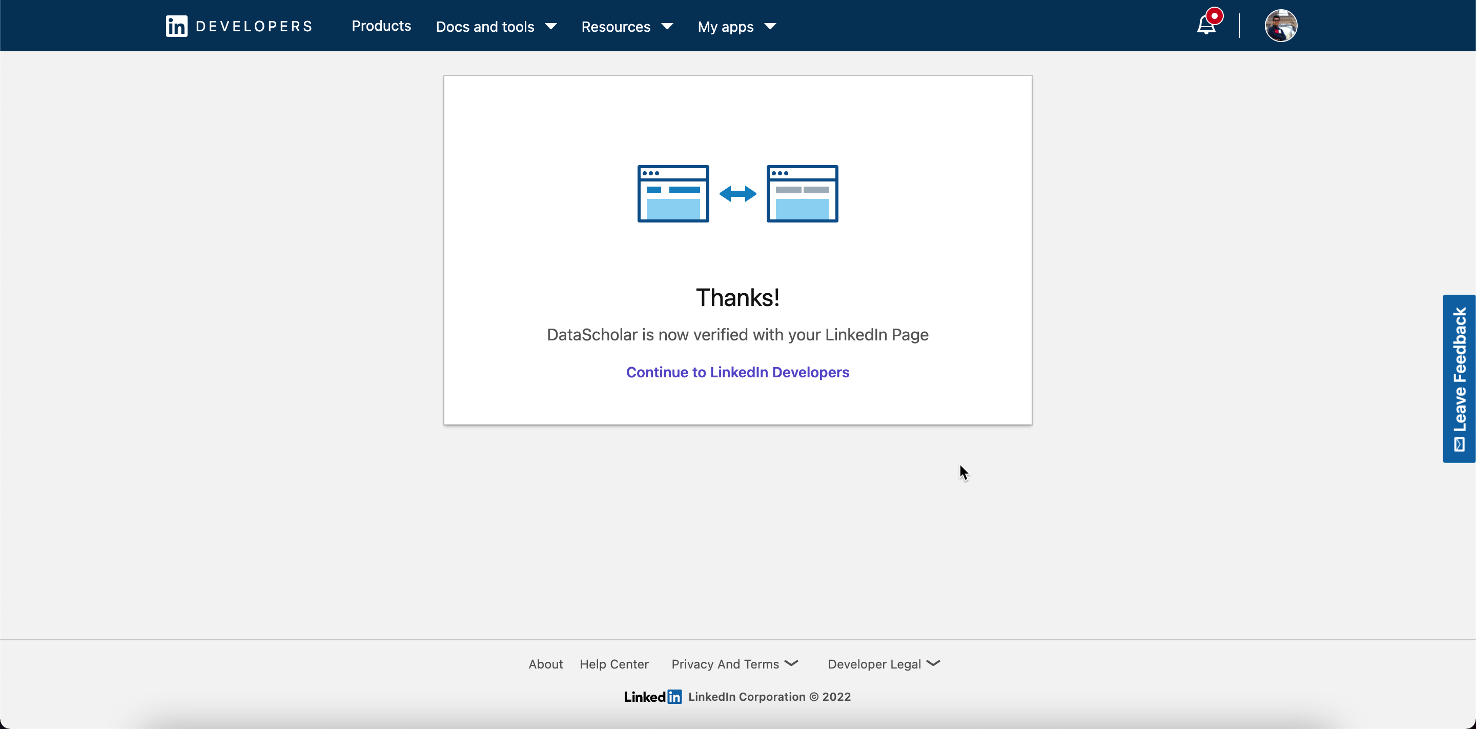Open the notifications bell
This screenshot has height=729, width=1476.
pos(1205,26)
